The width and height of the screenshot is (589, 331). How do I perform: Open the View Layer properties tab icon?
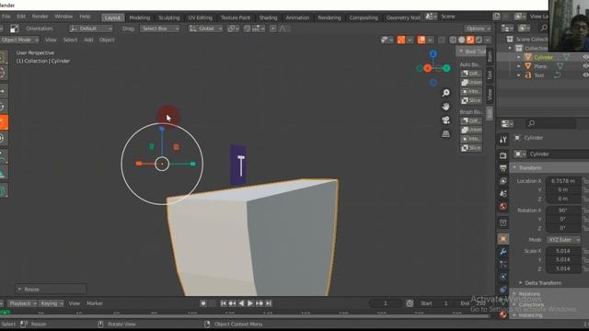pos(503,181)
